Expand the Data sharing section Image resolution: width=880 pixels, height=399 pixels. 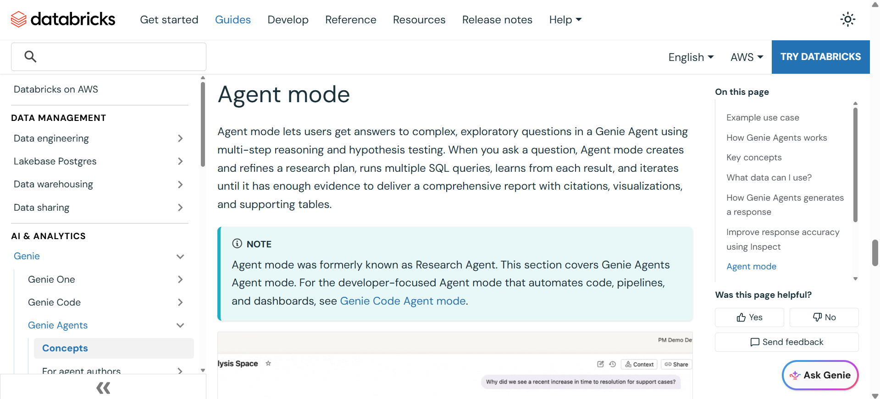point(180,208)
